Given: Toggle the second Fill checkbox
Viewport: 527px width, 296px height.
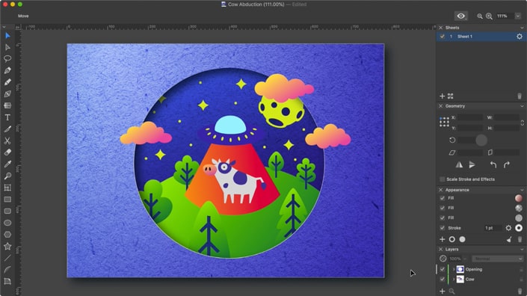Looking at the screenshot, I should [x=443, y=208].
